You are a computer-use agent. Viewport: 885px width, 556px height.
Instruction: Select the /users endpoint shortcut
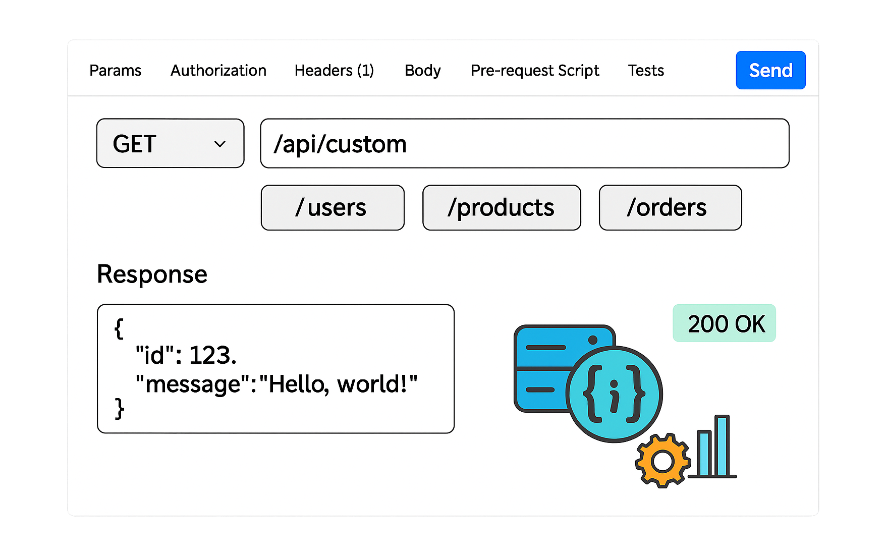[x=332, y=207]
